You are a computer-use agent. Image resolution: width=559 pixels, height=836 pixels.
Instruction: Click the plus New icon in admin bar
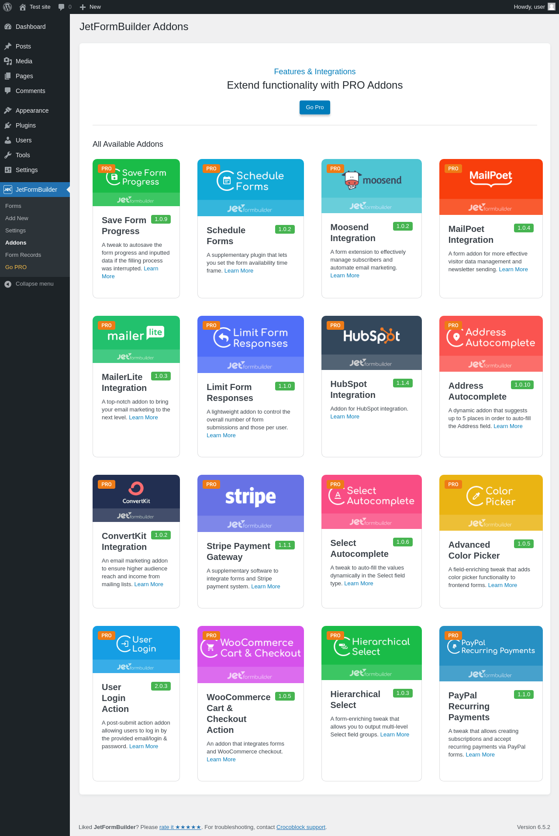83,7
